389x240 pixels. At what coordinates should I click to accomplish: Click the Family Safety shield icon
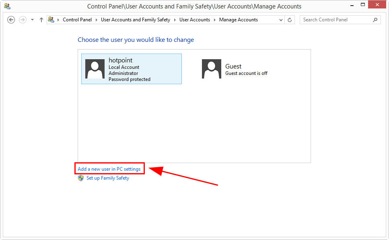click(81, 178)
